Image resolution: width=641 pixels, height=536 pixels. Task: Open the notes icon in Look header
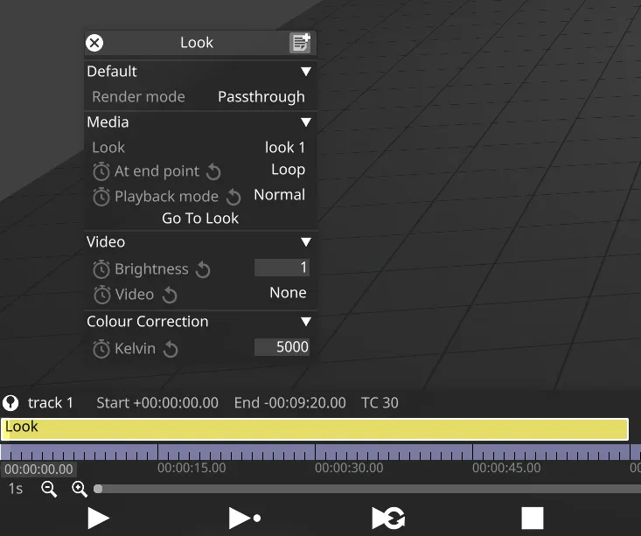pos(300,43)
